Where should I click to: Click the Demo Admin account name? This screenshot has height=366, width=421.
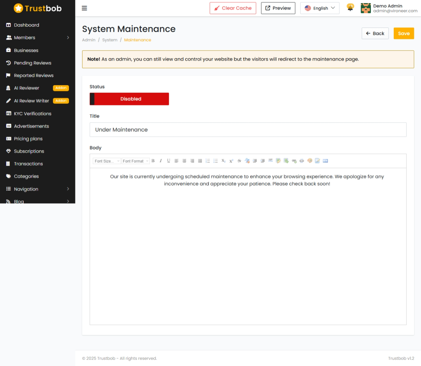[388, 6]
